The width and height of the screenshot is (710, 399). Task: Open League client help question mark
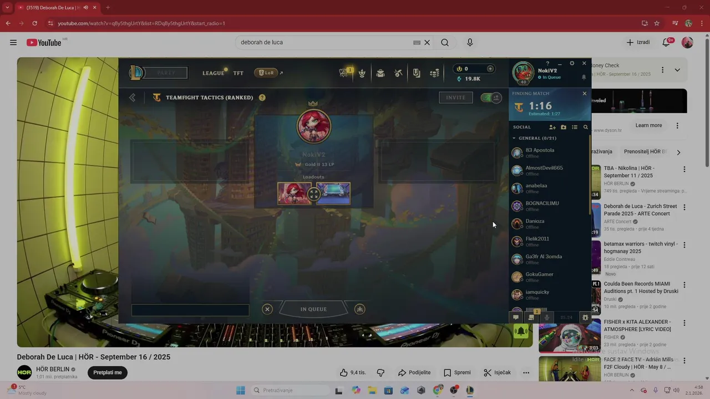click(x=547, y=63)
